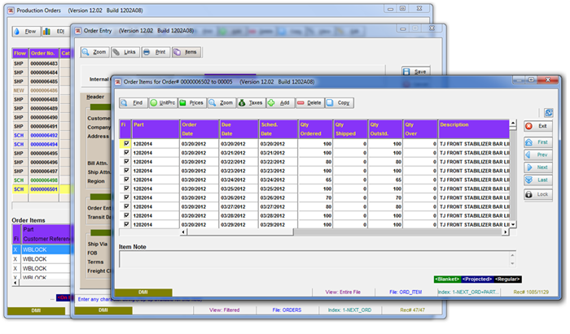
Task: Select highlighted order 0000006501 in Production Orders
Action: click(44, 189)
